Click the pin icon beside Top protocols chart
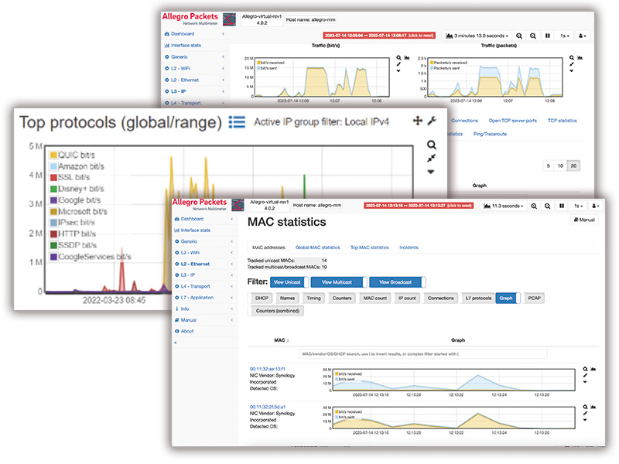The height and width of the screenshot is (464, 619). pyautogui.click(x=431, y=158)
